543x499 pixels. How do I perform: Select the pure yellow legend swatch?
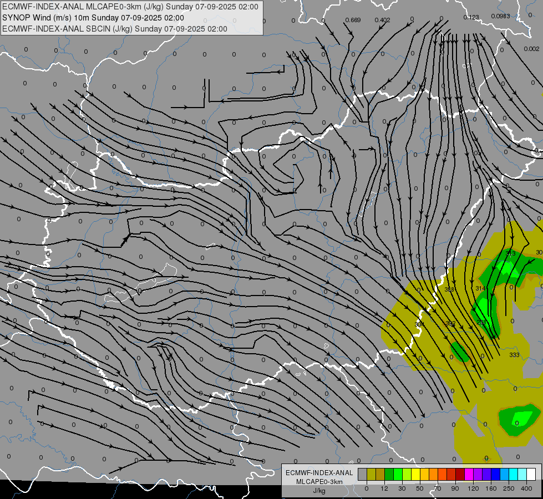(416, 474)
